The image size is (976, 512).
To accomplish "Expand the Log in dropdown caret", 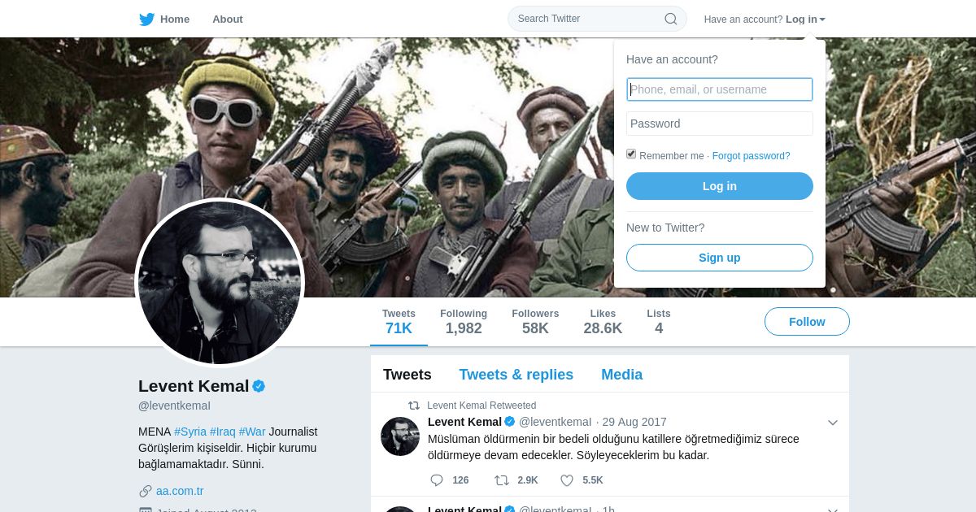I will (822, 20).
